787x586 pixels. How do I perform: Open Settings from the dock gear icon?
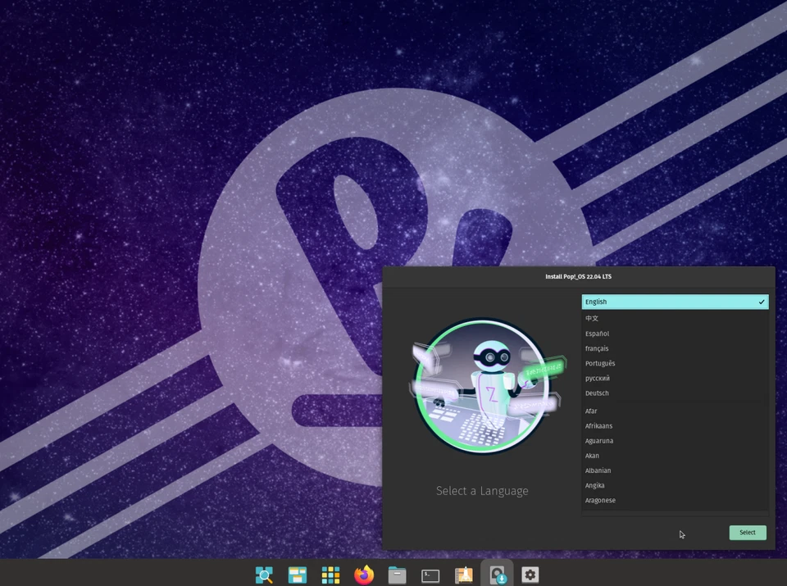coord(530,575)
